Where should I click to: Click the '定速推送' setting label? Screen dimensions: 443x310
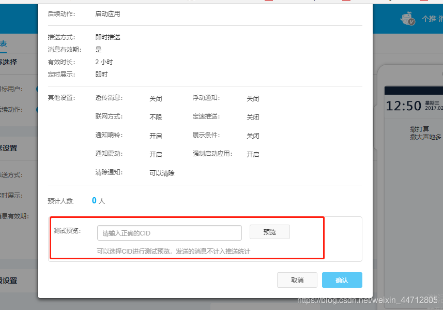tap(206, 116)
